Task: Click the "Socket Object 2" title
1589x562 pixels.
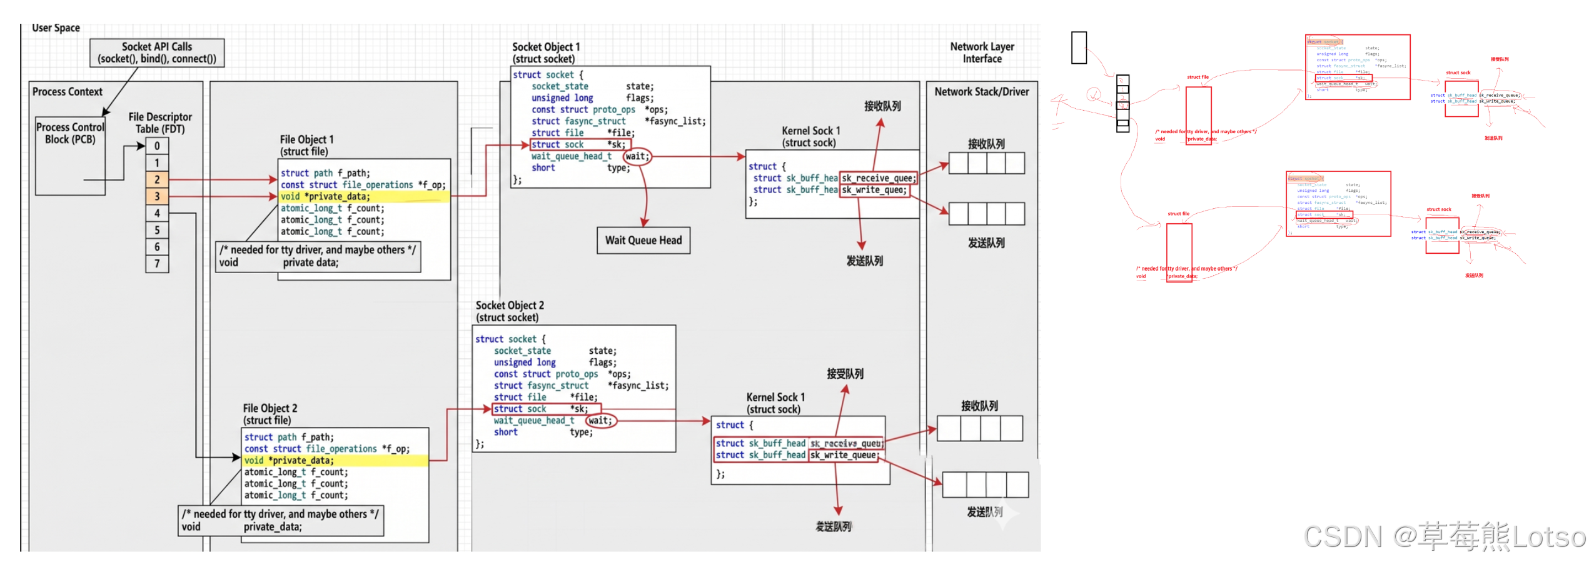Action: (510, 311)
